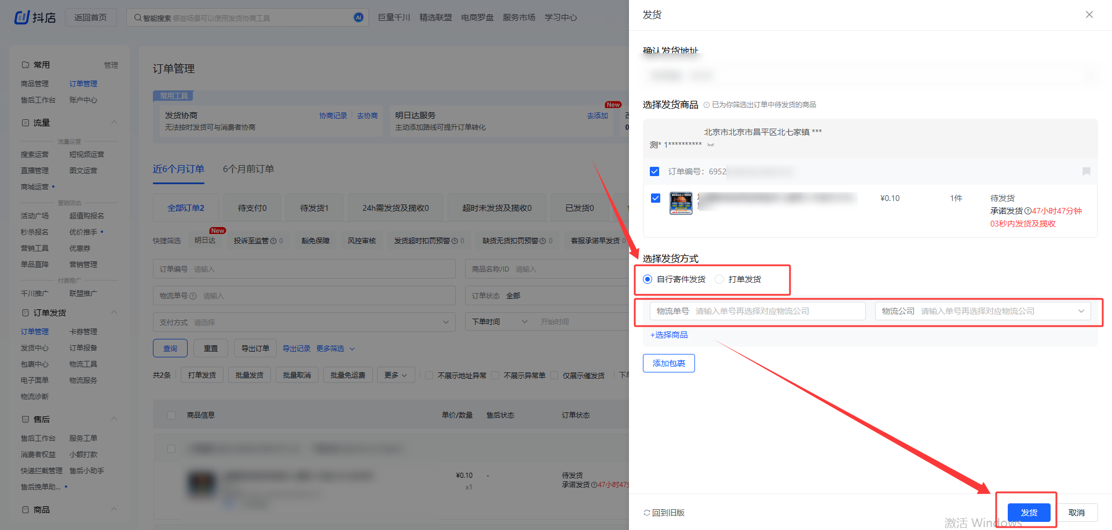1112x530 pixels.
Task: Click the 批量发货 button
Action: point(250,375)
